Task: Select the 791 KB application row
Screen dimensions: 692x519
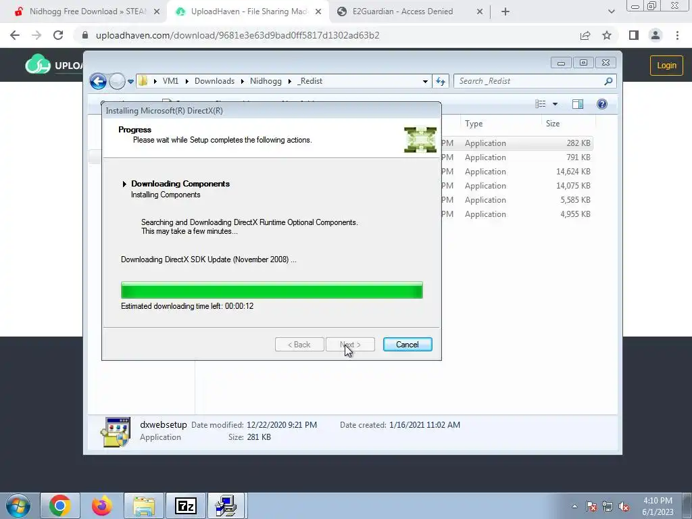Action: tap(517, 157)
